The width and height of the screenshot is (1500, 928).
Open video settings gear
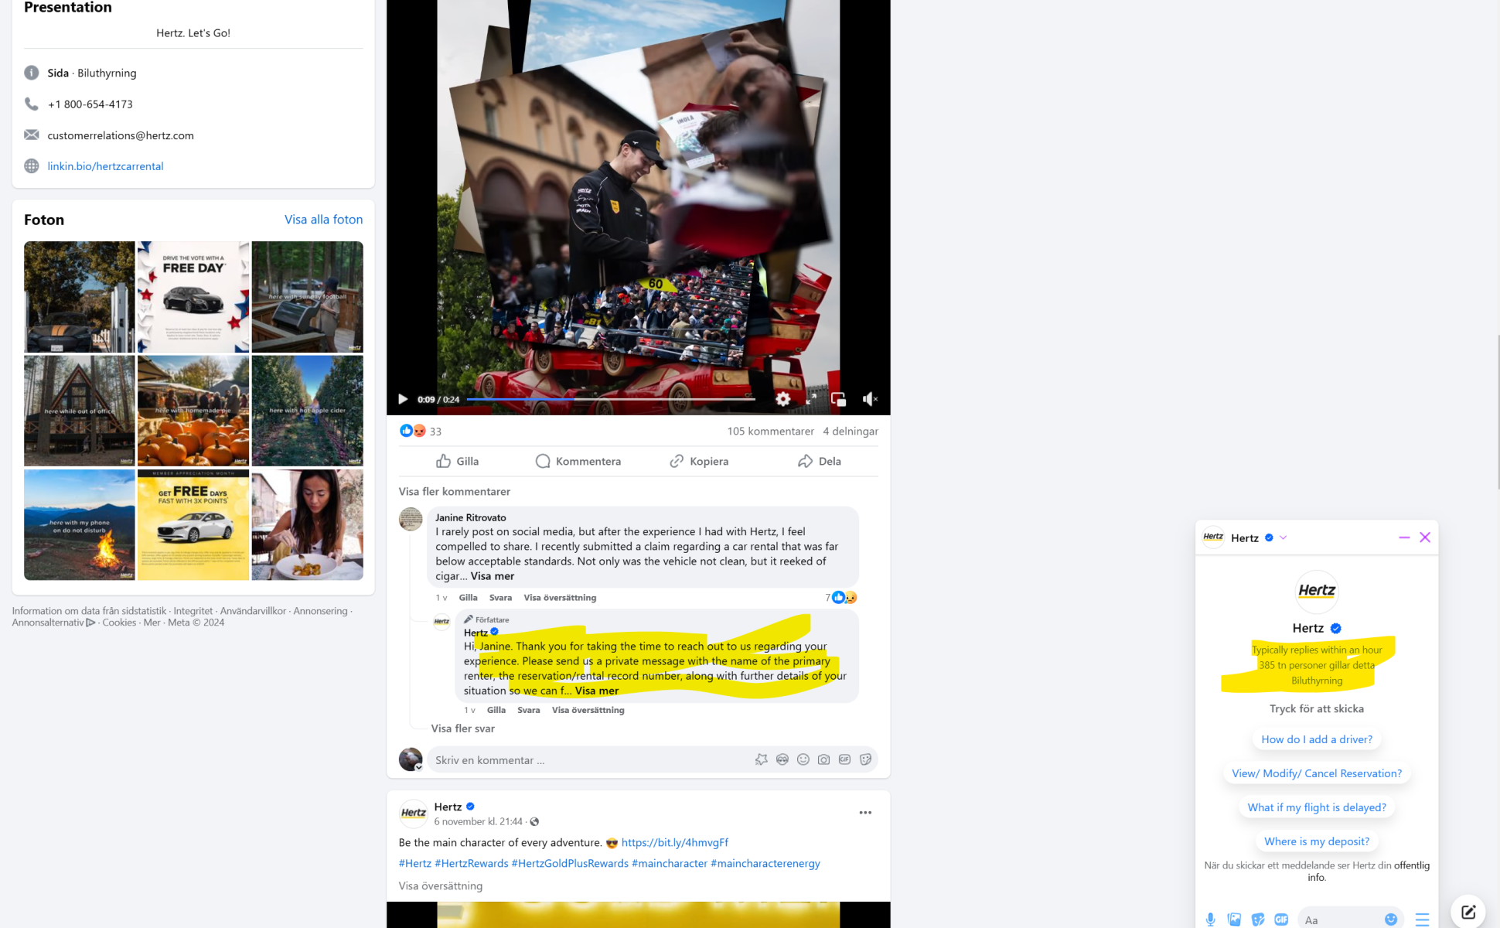pyautogui.click(x=782, y=399)
